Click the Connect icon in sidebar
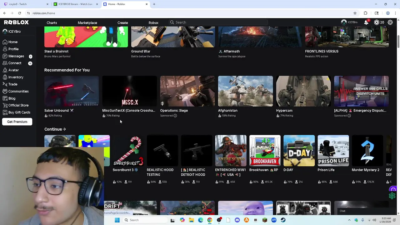The height and width of the screenshot is (225, 400). (x=5, y=63)
